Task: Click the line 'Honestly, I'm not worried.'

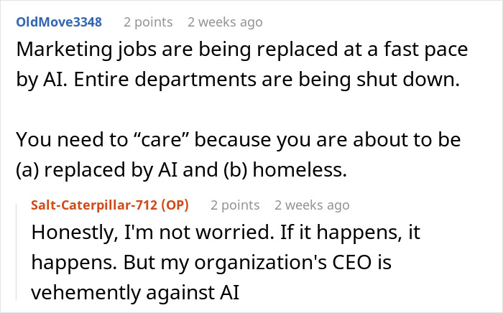Action: pyautogui.click(x=226, y=233)
